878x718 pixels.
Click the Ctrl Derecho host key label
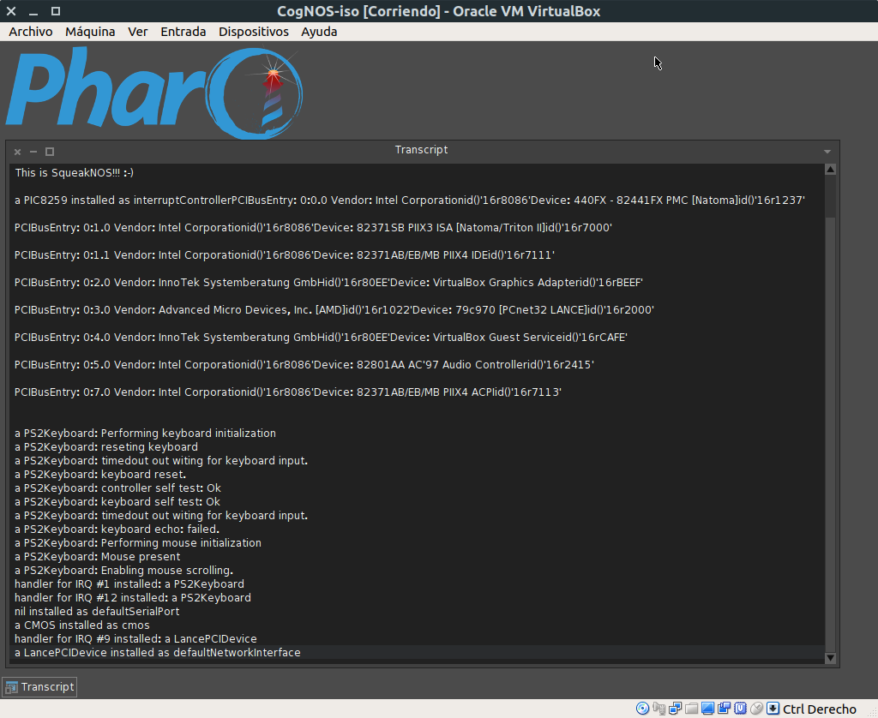(819, 709)
